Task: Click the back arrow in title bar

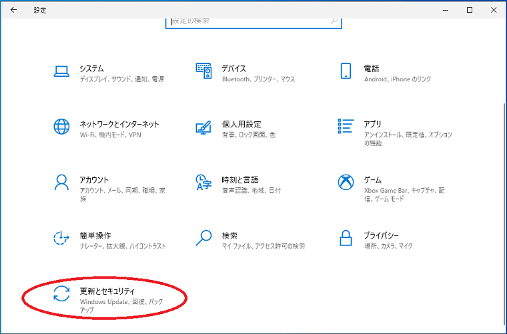Action: pos(13,10)
